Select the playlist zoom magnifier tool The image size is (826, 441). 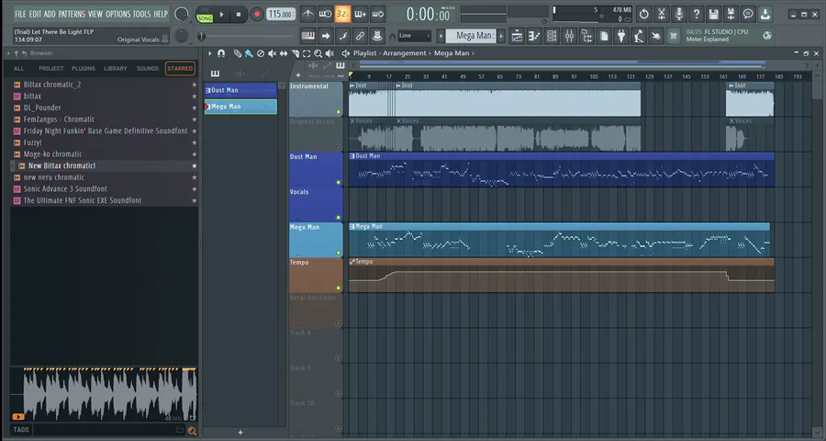(318, 53)
